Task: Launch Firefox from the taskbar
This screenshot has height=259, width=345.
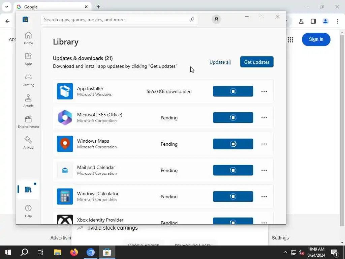Action: [x=74, y=252]
